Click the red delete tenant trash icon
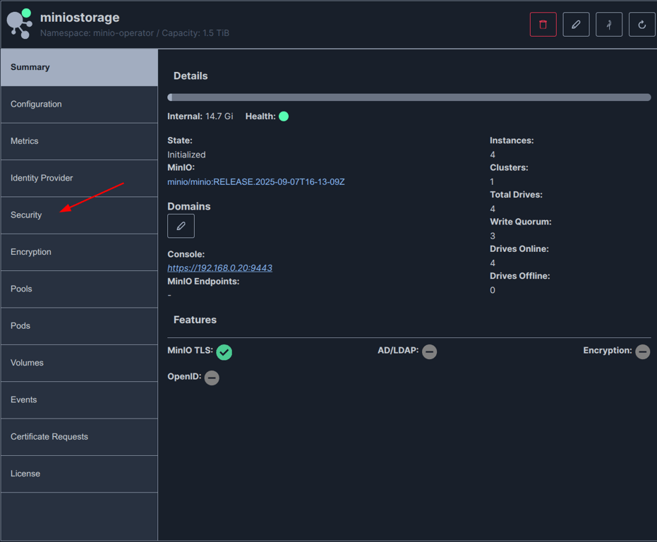The height and width of the screenshot is (542, 657). point(543,25)
